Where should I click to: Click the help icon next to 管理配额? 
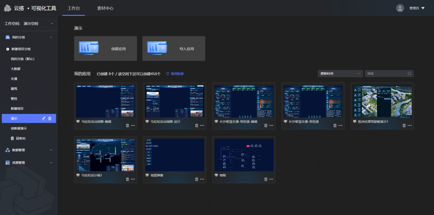[168, 74]
